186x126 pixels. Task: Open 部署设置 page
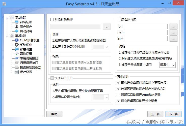pyautogui.click(x=26, y=49)
